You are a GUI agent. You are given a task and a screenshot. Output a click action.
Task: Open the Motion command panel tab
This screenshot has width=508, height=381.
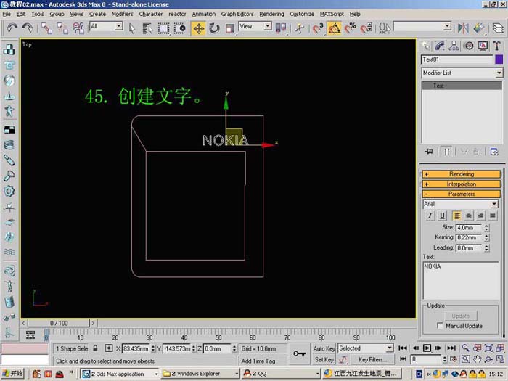pos(469,46)
